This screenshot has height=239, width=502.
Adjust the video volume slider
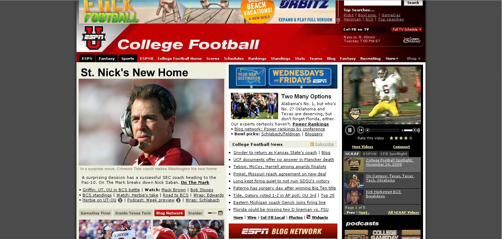410,130
